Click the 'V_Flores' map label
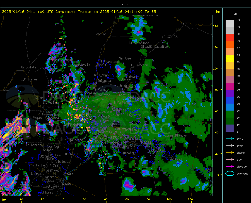 (46, 192)
